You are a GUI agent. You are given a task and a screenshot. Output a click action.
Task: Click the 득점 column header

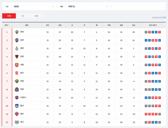109,25
